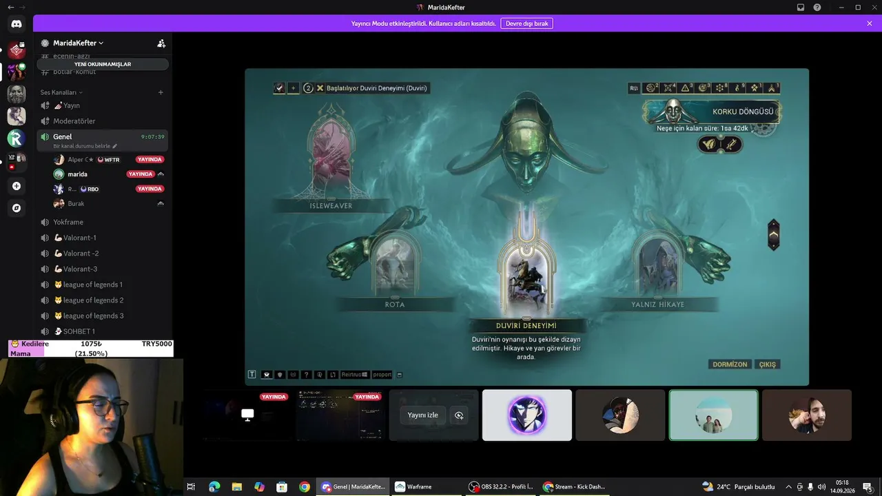Click the volume icon in system tray
882x496 pixels.
(821, 487)
